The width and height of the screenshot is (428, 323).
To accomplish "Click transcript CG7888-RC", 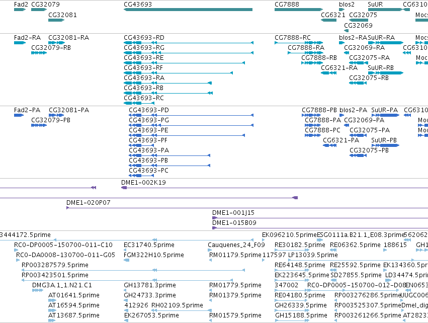I will coord(299,43).
